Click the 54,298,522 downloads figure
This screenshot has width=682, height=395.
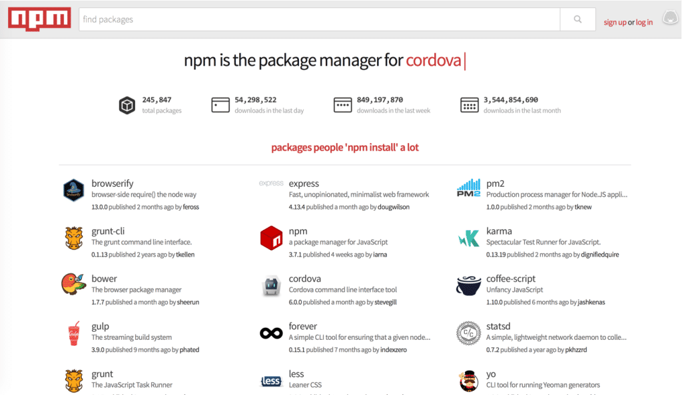pos(255,100)
